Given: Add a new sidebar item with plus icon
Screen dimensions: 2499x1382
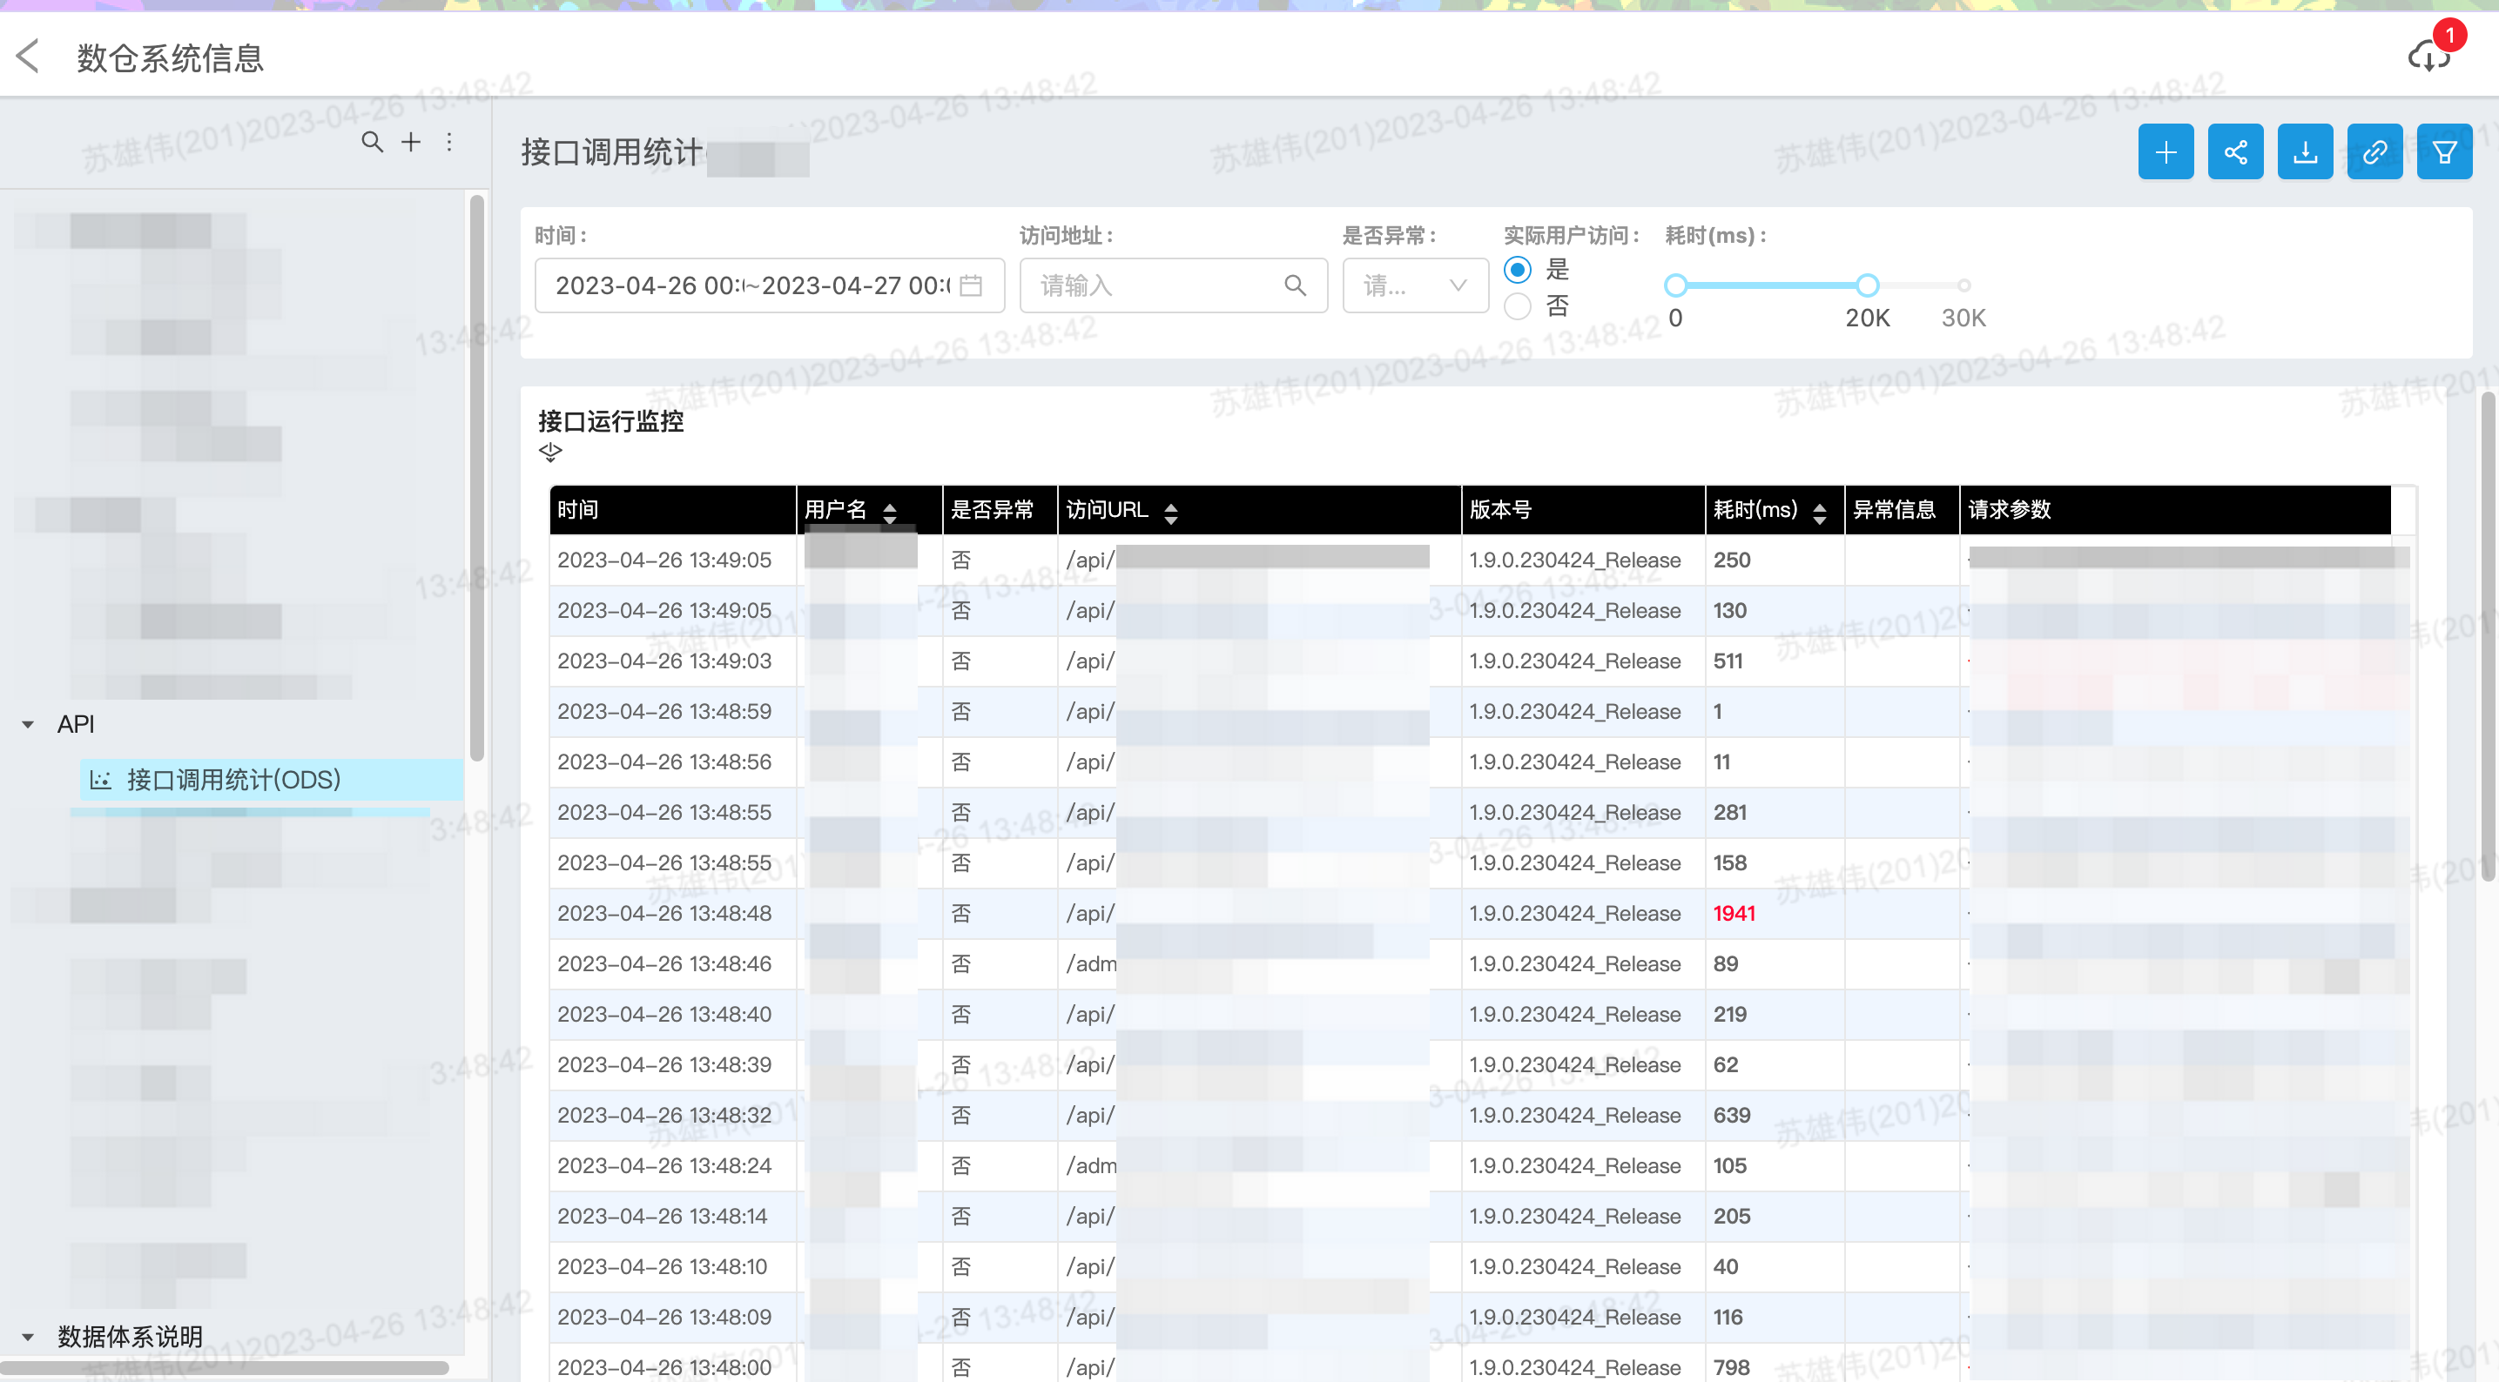Looking at the screenshot, I should (x=411, y=143).
